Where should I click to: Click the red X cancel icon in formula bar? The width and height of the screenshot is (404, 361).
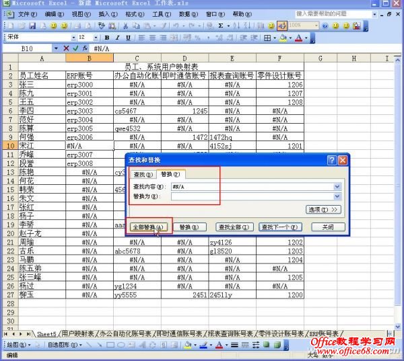click(66, 48)
